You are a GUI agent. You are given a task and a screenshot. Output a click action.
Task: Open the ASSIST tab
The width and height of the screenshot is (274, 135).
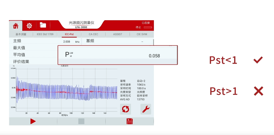tap(117, 34)
